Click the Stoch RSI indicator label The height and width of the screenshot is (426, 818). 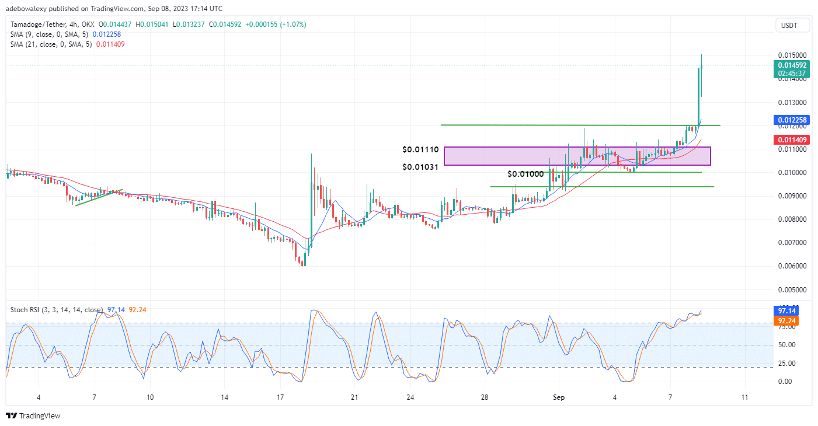coord(57,309)
